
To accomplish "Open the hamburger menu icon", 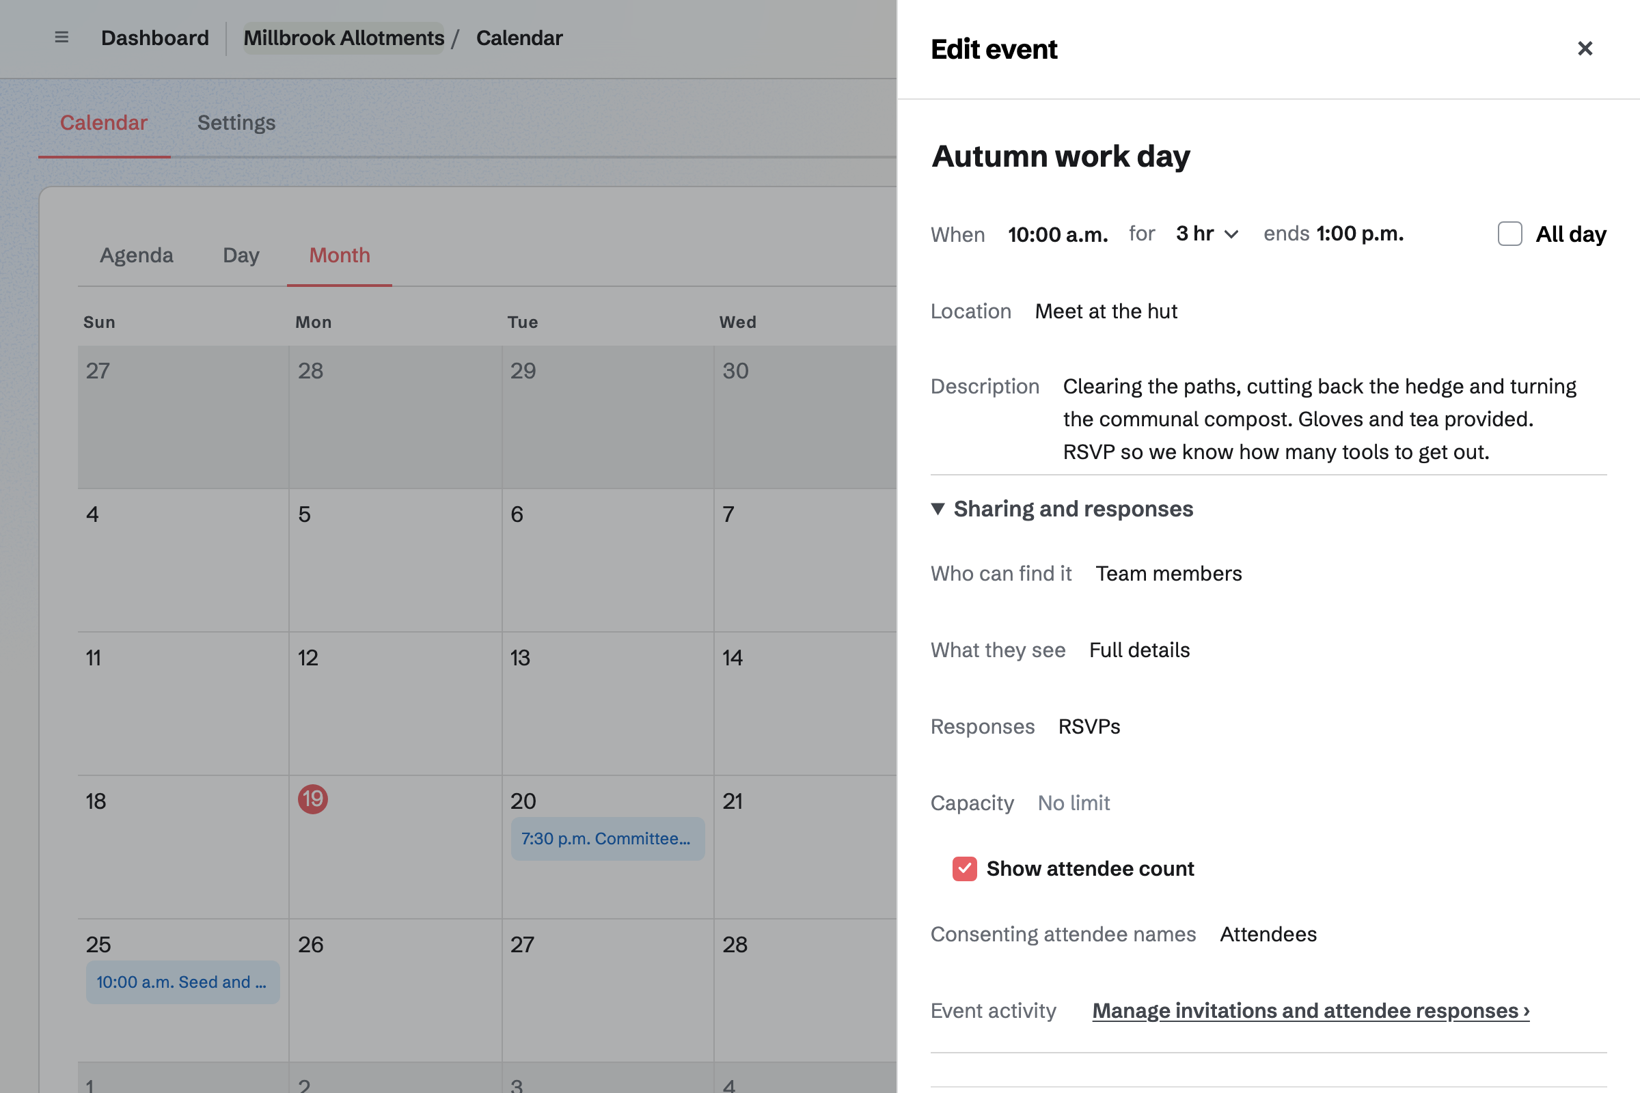I will click(61, 38).
